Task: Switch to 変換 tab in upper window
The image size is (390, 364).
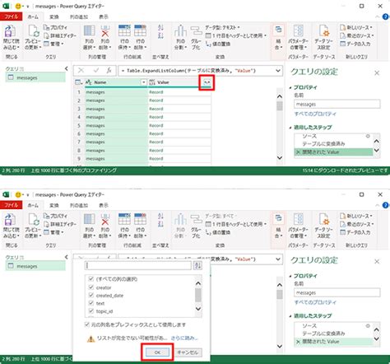Action: tap(53, 16)
